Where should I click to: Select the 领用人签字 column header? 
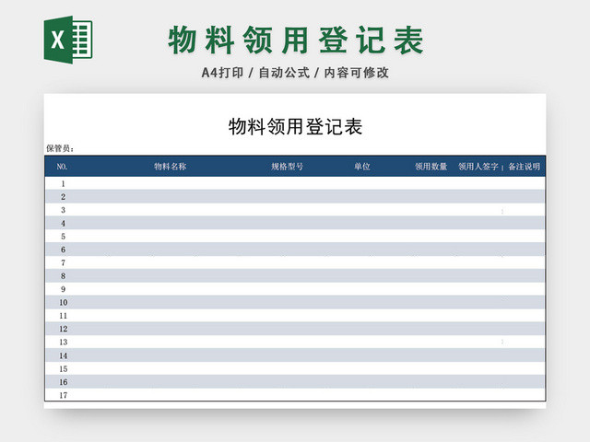tap(478, 167)
